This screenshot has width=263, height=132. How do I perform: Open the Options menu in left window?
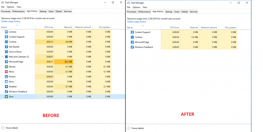click(10, 7)
